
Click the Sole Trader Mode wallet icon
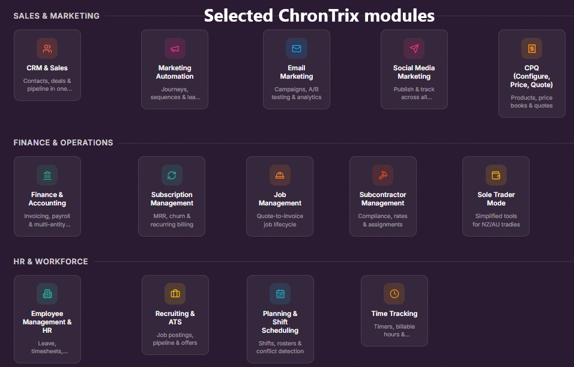[x=496, y=175]
